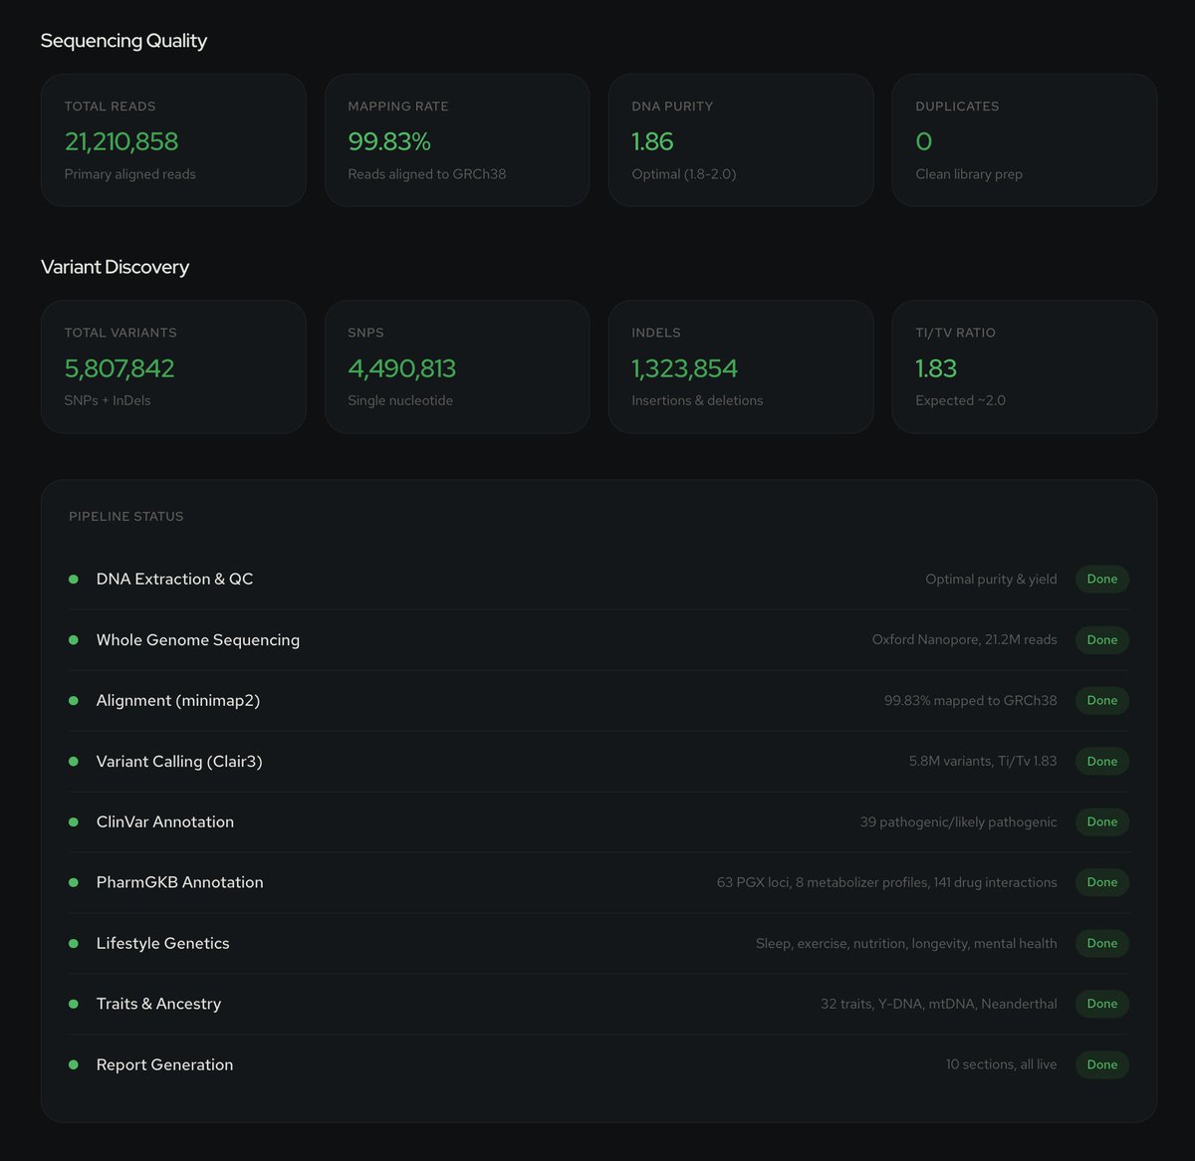Open the Total Reads card
The height and width of the screenshot is (1161, 1195).
point(173,140)
